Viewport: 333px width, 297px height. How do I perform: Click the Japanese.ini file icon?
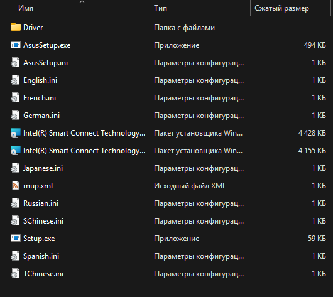tap(15, 168)
